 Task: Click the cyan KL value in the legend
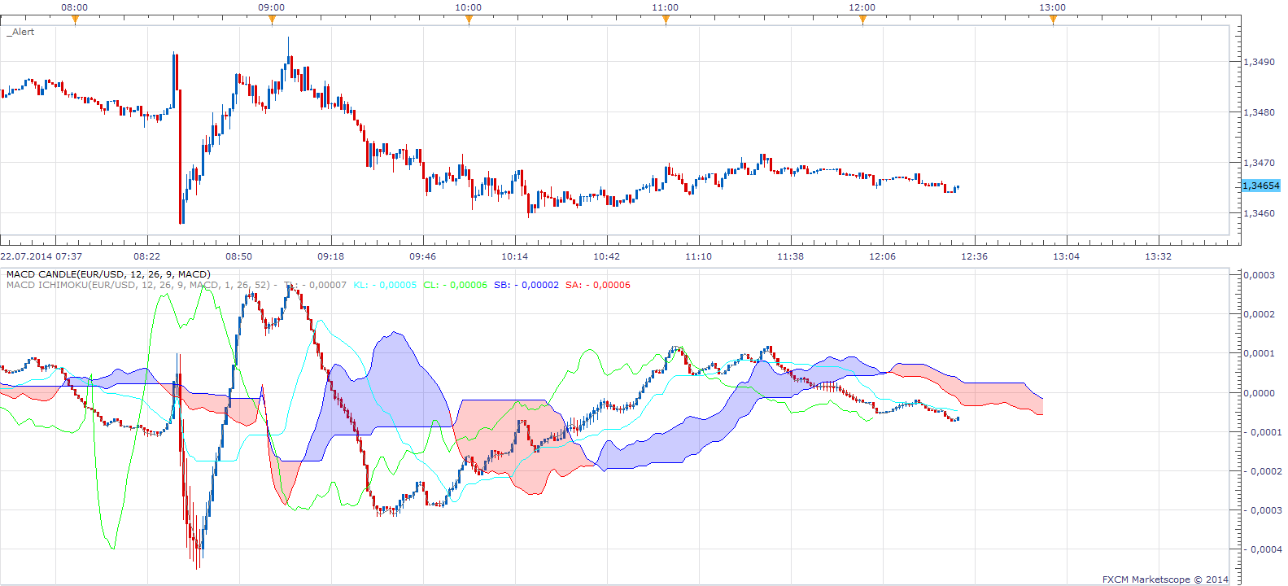pos(385,285)
